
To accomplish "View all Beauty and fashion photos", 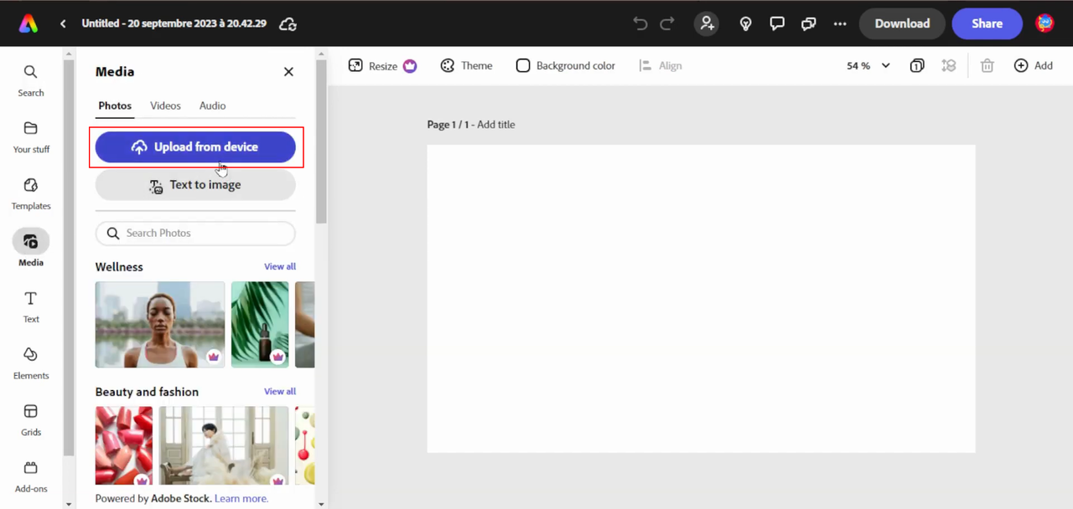I will pyautogui.click(x=280, y=391).
